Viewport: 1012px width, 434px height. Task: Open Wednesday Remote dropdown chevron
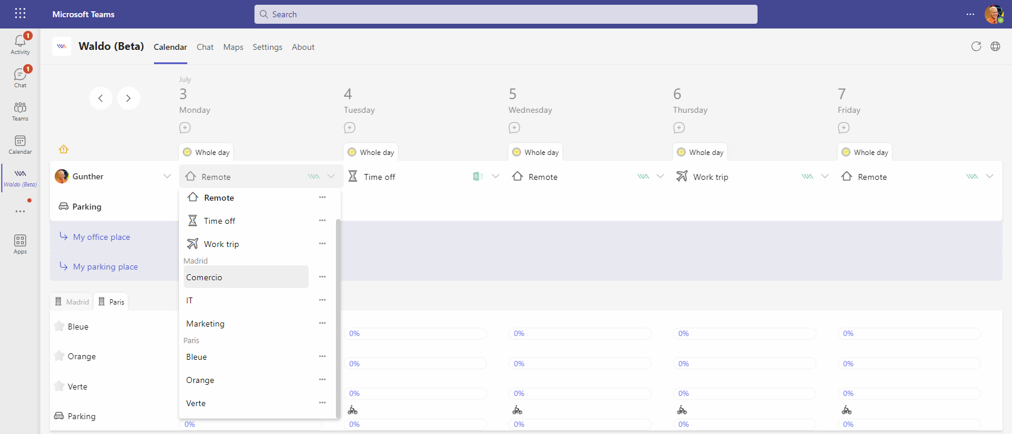pyautogui.click(x=660, y=176)
